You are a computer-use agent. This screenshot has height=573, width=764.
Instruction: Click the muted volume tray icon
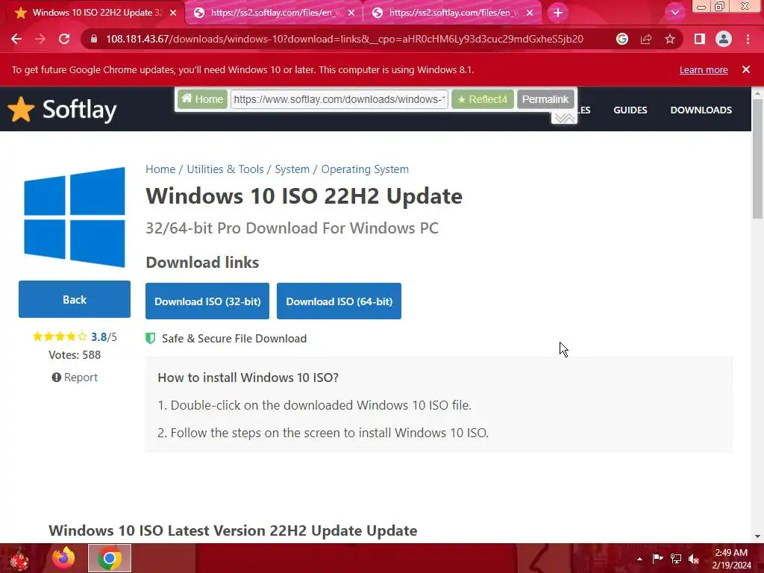(x=694, y=559)
